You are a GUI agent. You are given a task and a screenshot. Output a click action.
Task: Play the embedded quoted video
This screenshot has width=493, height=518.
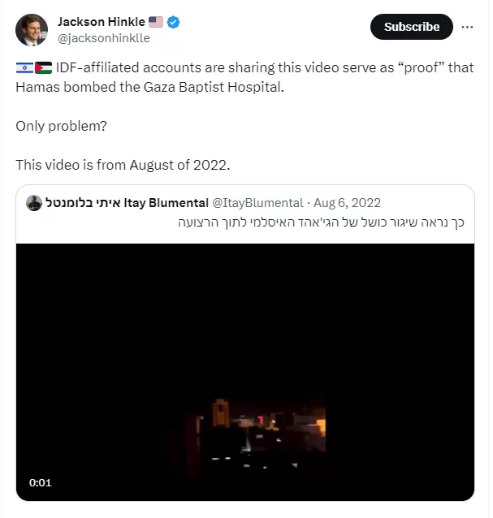[x=245, y=372]
